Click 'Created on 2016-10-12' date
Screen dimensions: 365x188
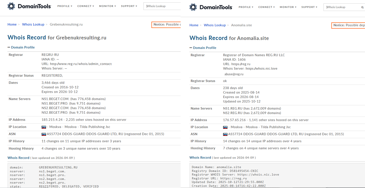click(60, 87)
